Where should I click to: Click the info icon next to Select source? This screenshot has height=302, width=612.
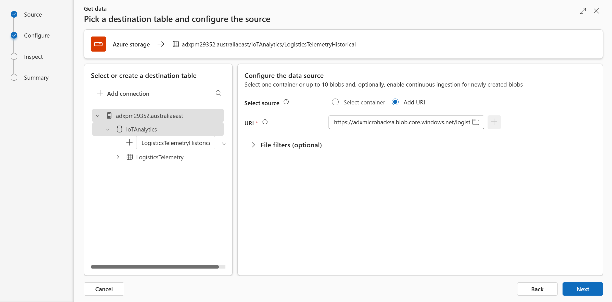pos(286,102)
